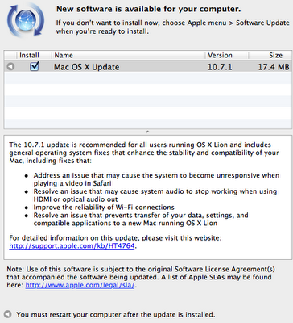Viewport: 293px width, 323px height.
Task: Sort updates by the Version column header
Action: point(227,55)
